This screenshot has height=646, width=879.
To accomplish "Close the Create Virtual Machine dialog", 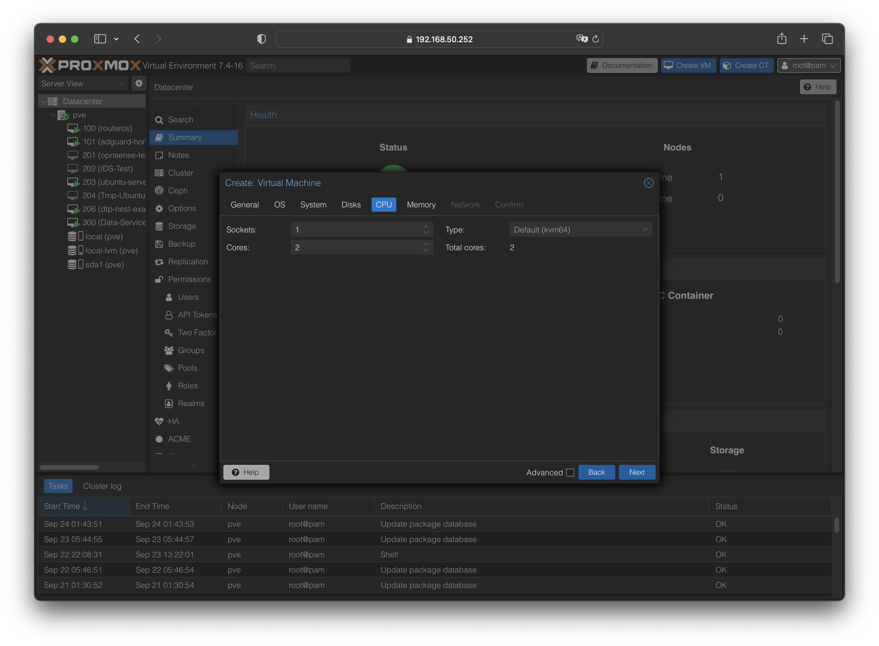I will pyautogui.click(x=648, y=183).
